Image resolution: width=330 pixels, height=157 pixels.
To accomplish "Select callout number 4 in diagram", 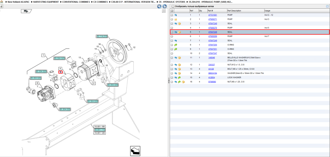I will click(60, 69).
